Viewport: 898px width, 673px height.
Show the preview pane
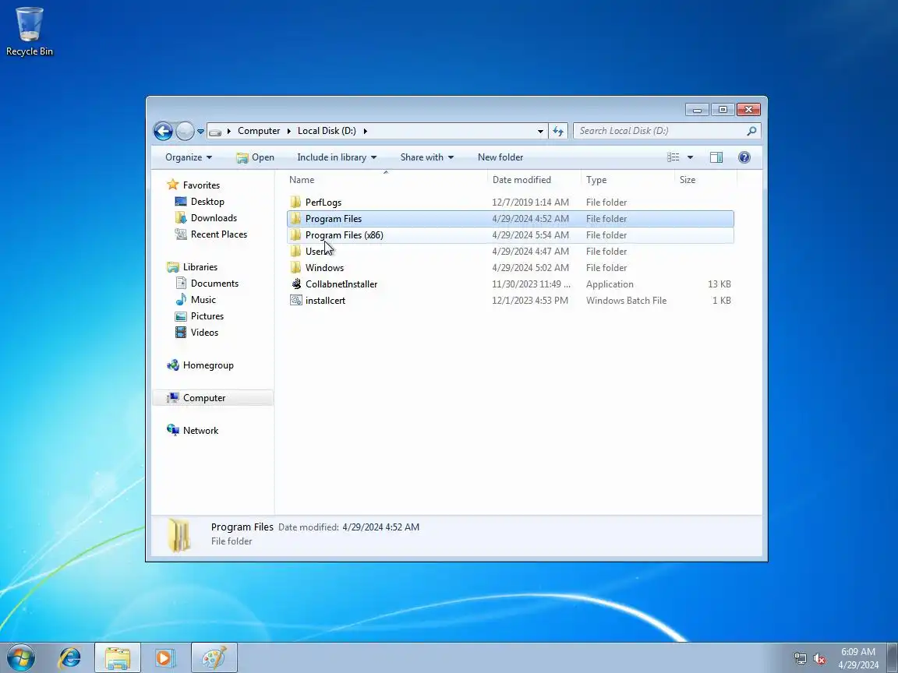coord(716,157)
